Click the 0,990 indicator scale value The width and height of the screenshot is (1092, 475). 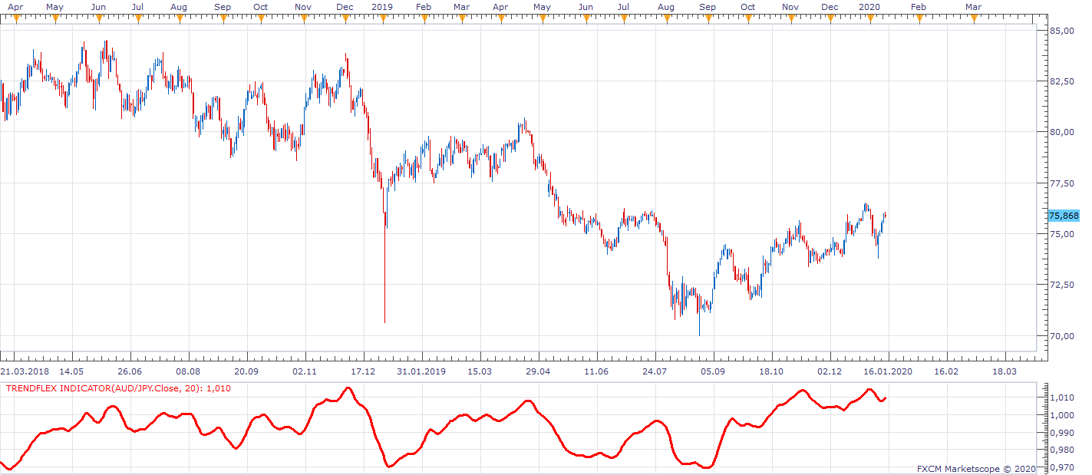[1061, 432]
